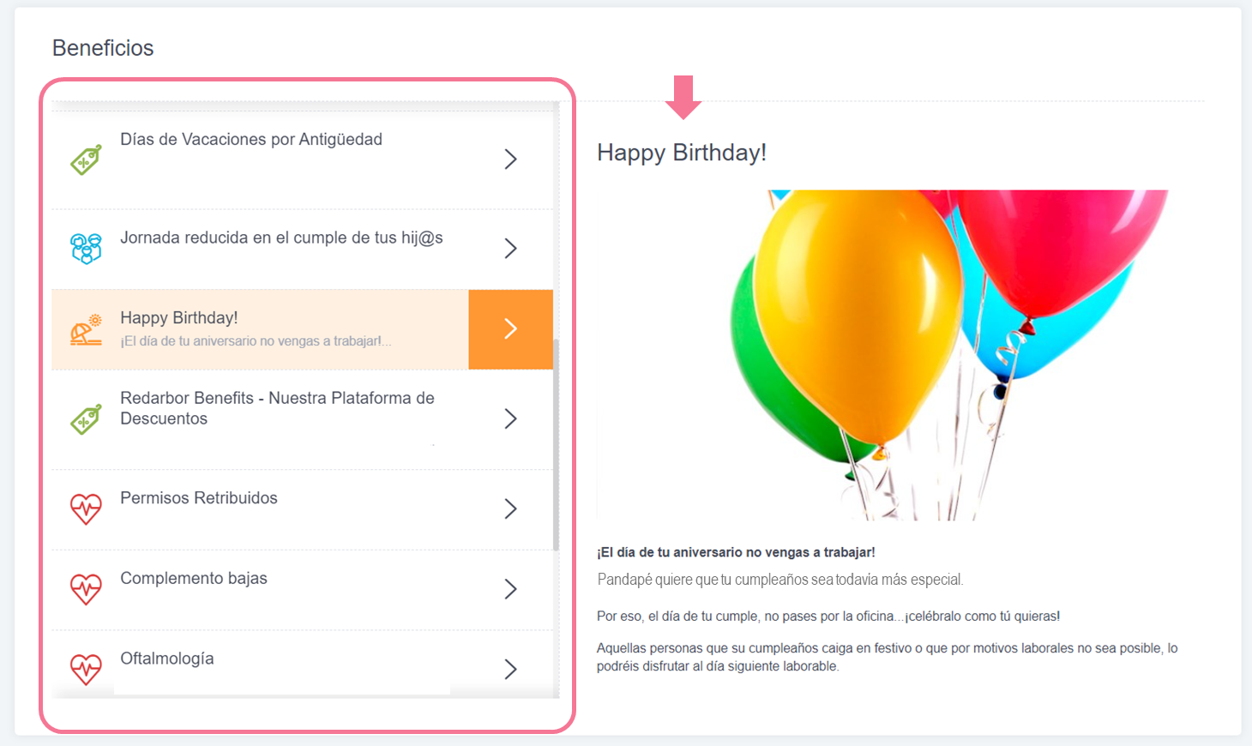Open the Redarbor Benefits chevron arrow
The height and width of the screenshot is (746, 1252).
tap(510, 418)
